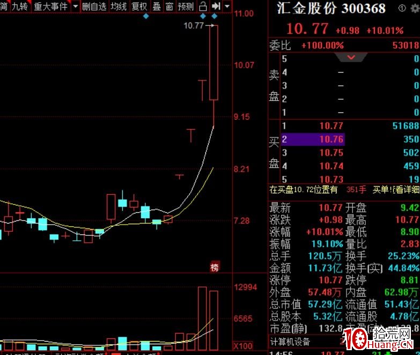Open the settings gear beside stock title
The width and height of the screenshot is (420, 355).
pos(415,9)
